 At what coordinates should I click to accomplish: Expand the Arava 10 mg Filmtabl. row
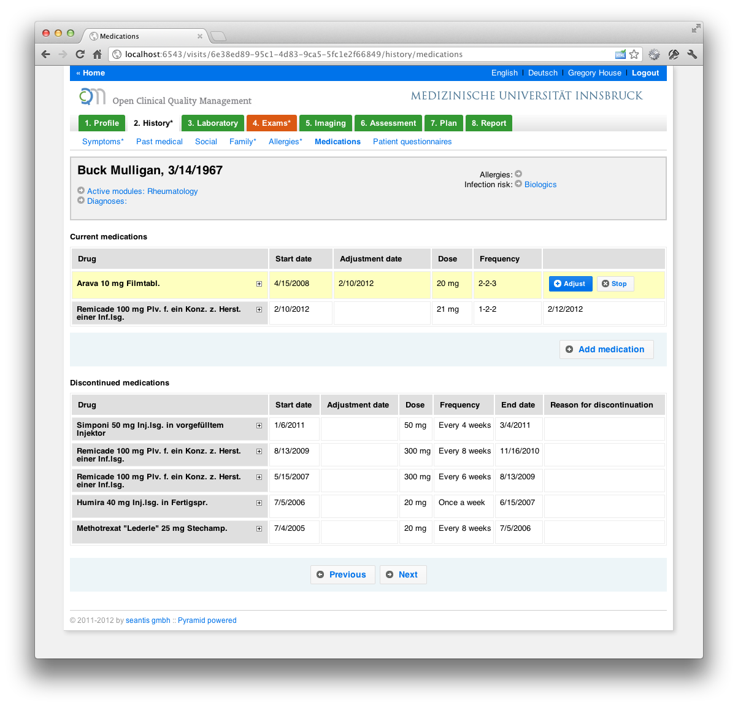click(259, 284)
